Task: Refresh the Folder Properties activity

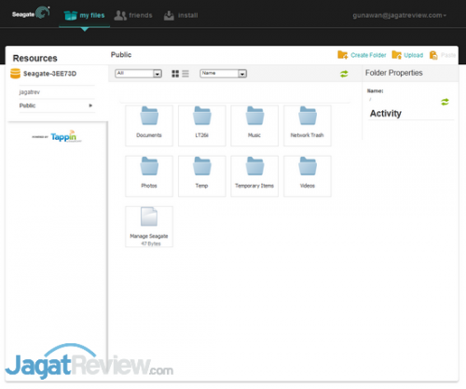Action: click(x=445, y=102)
